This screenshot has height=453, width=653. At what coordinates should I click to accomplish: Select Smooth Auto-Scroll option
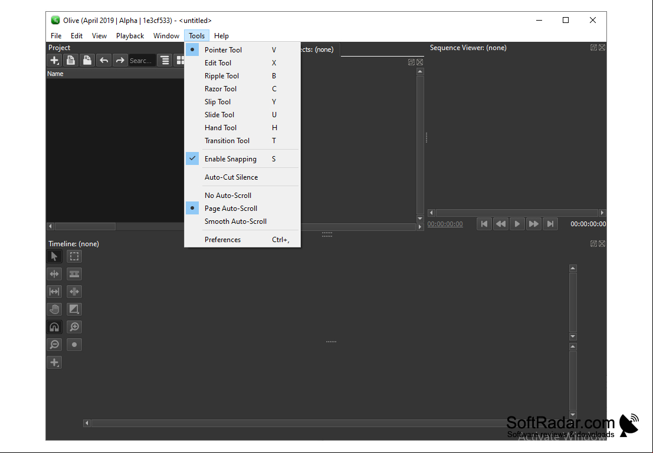pos(242,221)
